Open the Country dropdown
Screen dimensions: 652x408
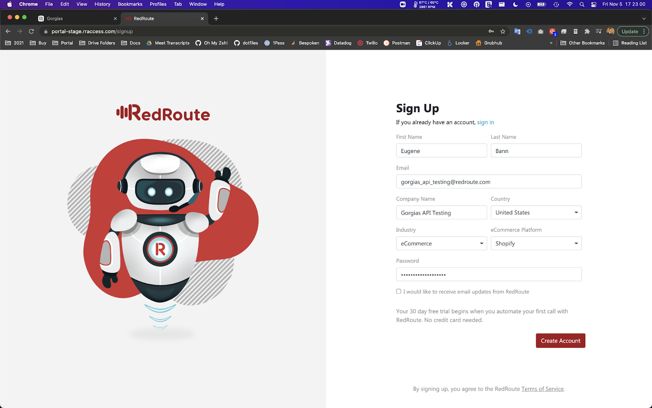pos(536,213)
